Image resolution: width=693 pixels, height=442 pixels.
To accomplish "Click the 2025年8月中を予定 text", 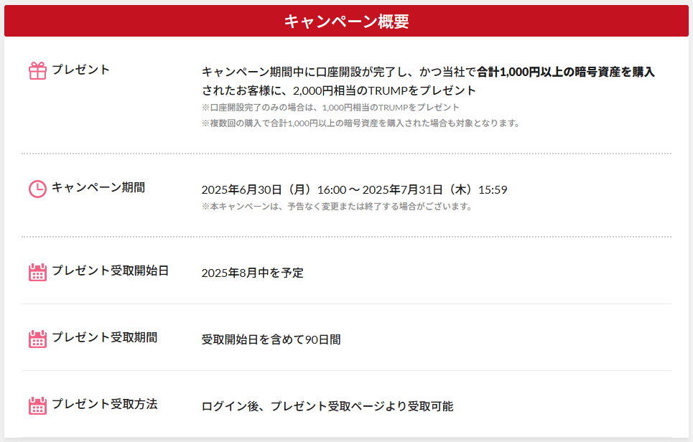I will [252, 273].
